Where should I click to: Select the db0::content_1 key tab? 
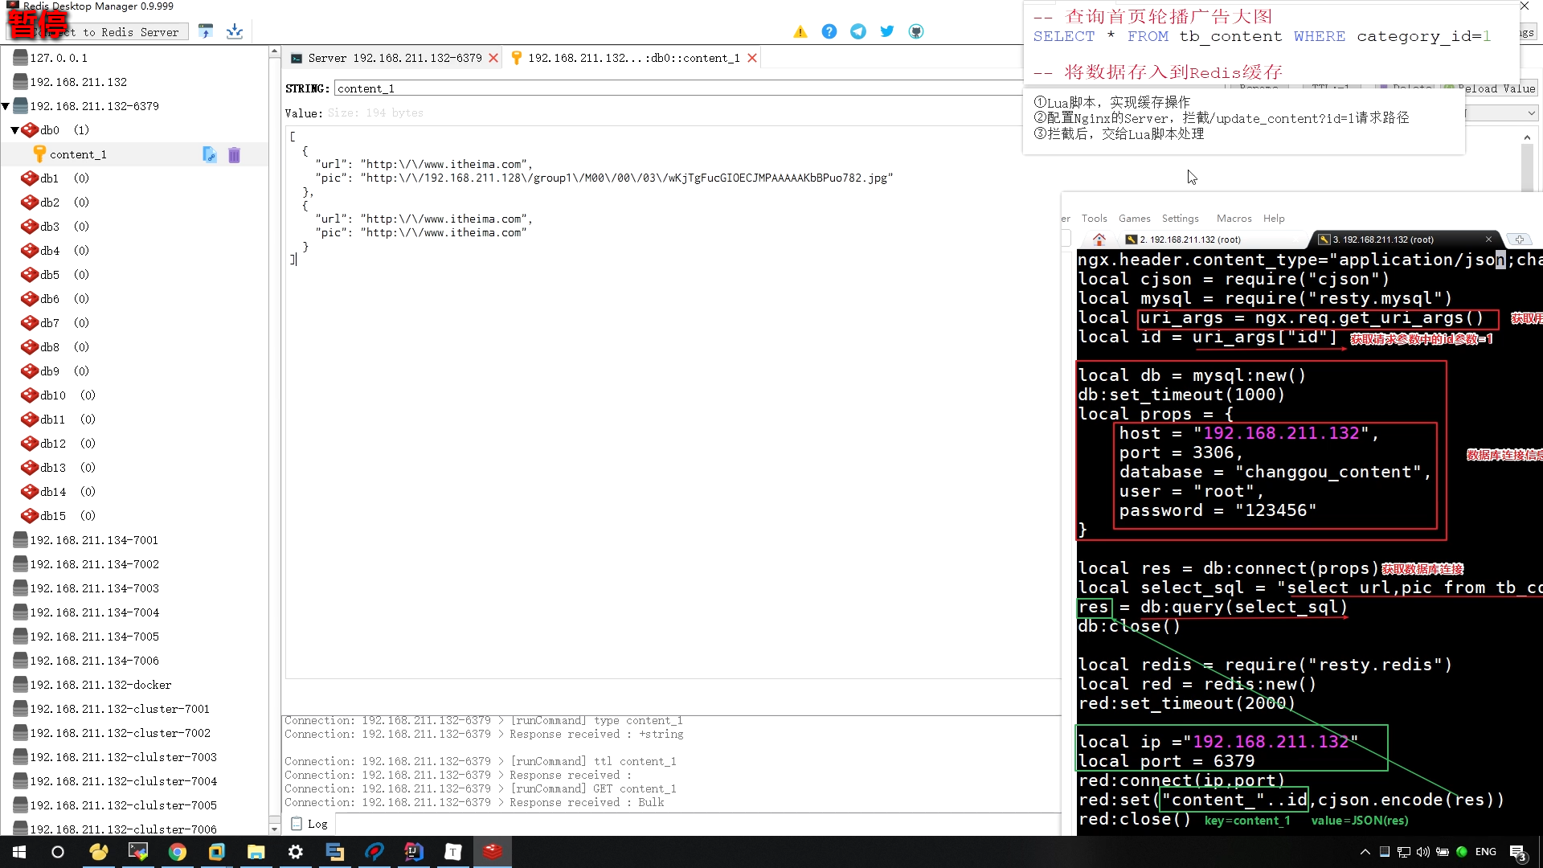634,58
